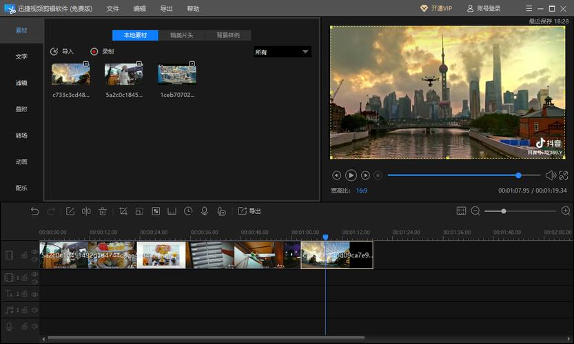Toggle lock on the text track
Image resolution: width=574 pixels, height=344 pixels.
click(x=25, y=294)
